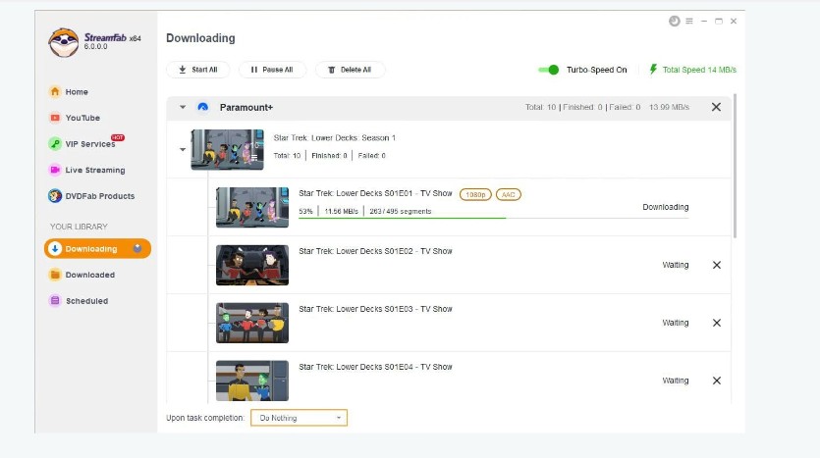The image size is (820, 458).
Task: Toggle the Turbo Speed switch
Action: (549, 70)
